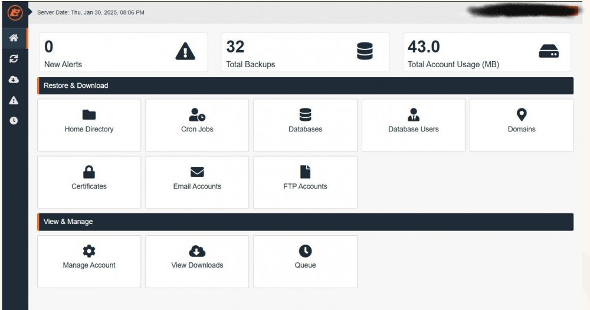Screen dimensions: 590x310
Task: Click the JetBackup logo in sidebar
Action: click(15, 12)
